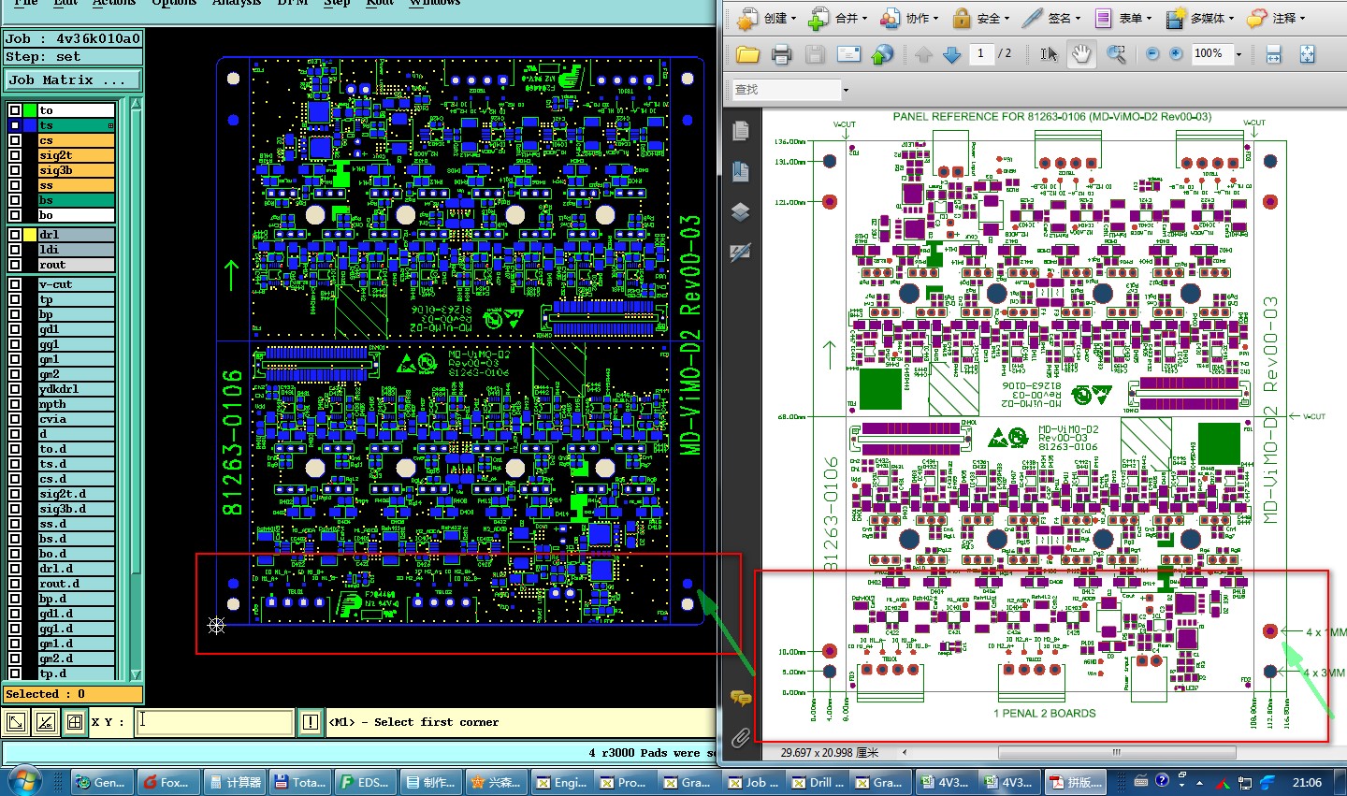1347x796 pixels.
Task: Open the zoom percentage dropdown
Action: [1238, 54]
